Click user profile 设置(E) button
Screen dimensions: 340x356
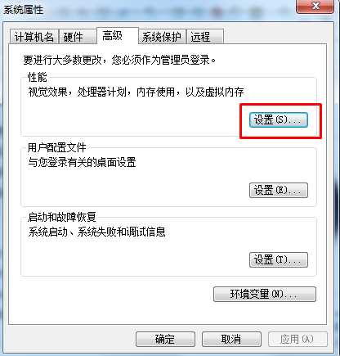tap(279, 190)
